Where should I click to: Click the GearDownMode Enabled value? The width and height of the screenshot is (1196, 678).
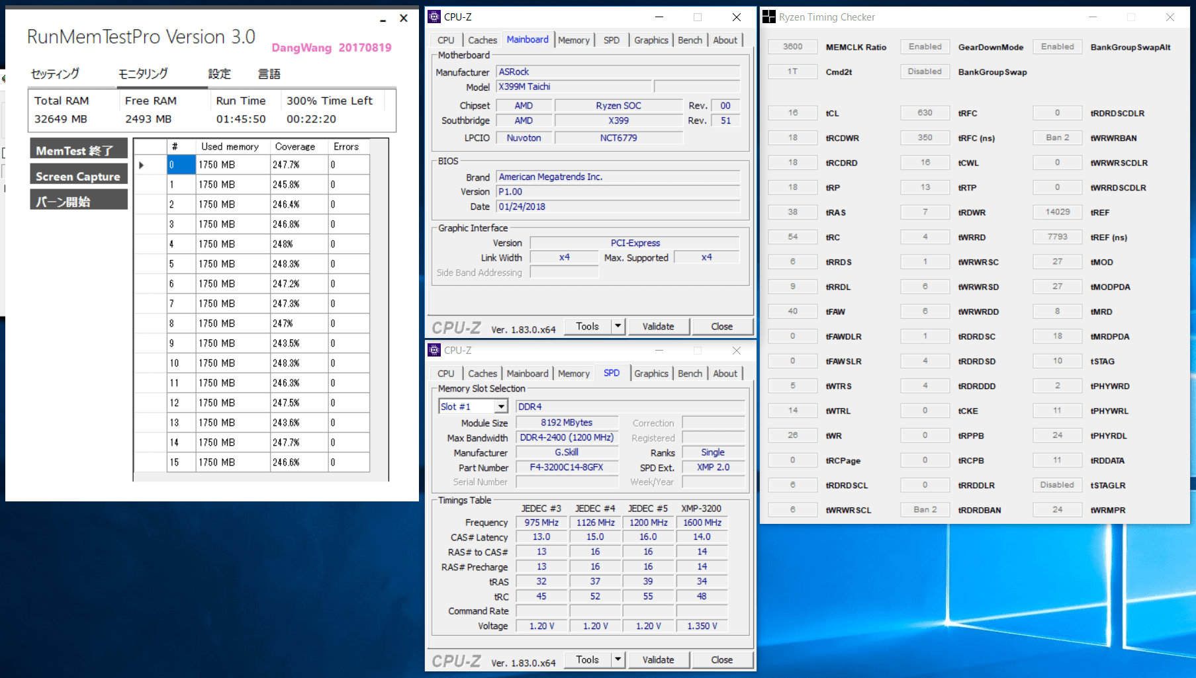pos(925,46)
